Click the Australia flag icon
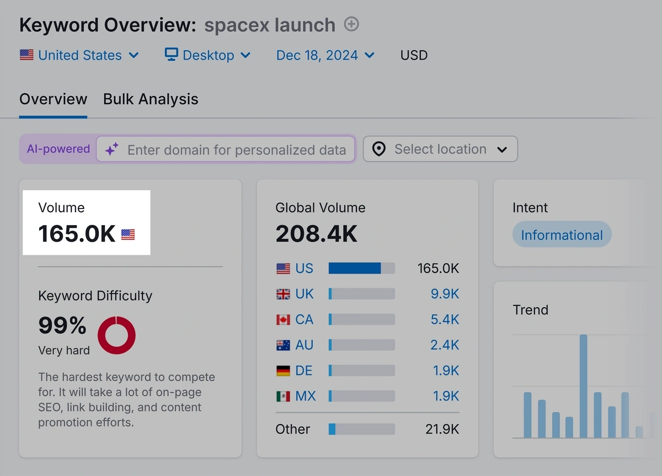This screenshot has height=476, width=662. (x=283, y=345)
